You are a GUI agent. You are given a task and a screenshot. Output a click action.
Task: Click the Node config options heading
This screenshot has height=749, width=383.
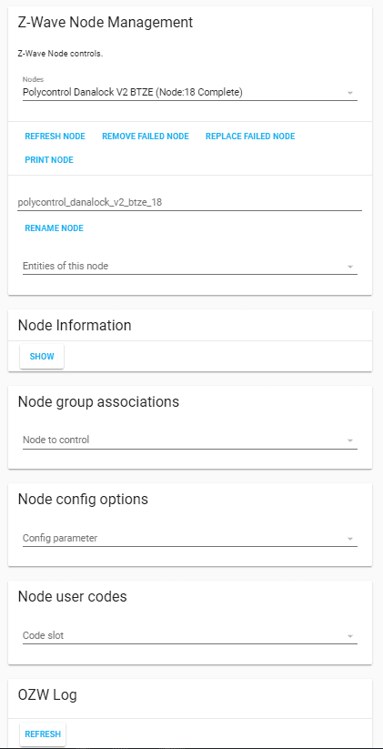tap(83, 499)
